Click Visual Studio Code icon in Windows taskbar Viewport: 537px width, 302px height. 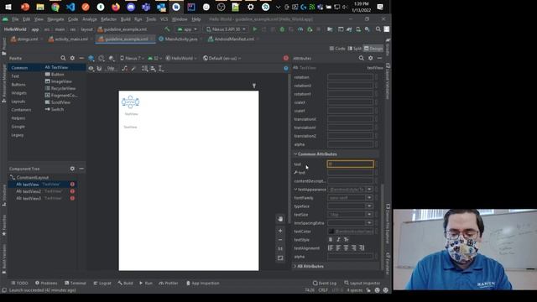(70, 7)
